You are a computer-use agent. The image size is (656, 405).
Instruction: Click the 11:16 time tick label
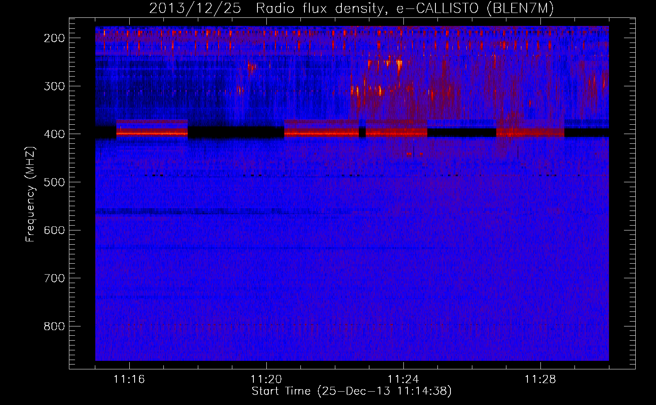(129, 379)
